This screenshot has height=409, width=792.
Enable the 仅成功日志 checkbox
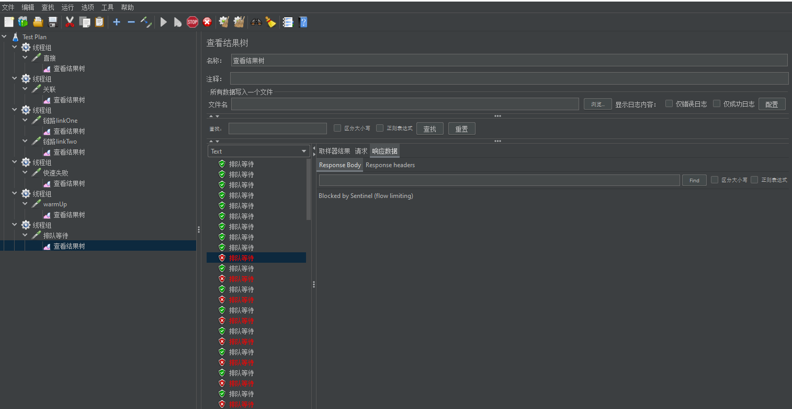pos(717,103)
